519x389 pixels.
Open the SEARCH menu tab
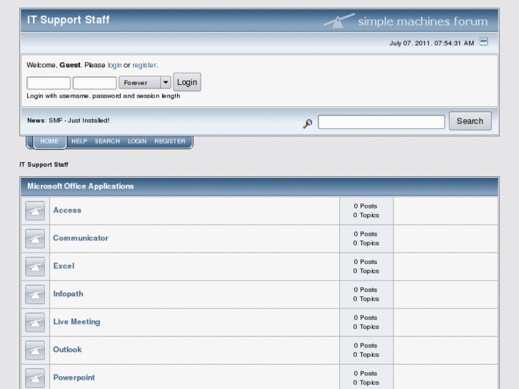107,141
